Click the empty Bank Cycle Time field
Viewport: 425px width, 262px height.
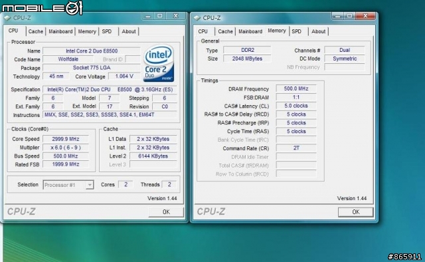(x=296, y=140)
